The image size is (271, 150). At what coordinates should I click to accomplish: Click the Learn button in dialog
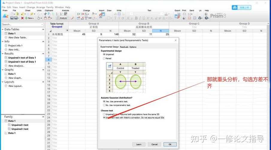139,144
